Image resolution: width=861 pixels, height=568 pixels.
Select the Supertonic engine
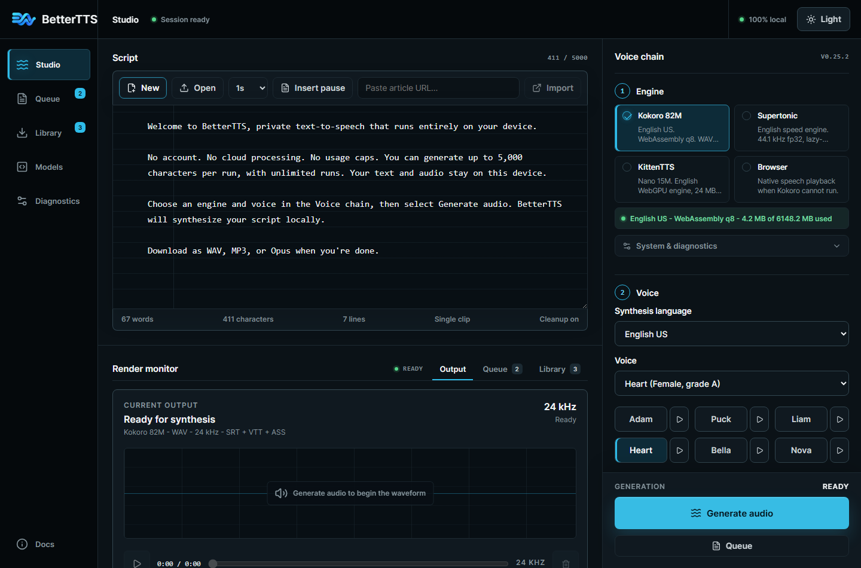(x=792, y=128)
